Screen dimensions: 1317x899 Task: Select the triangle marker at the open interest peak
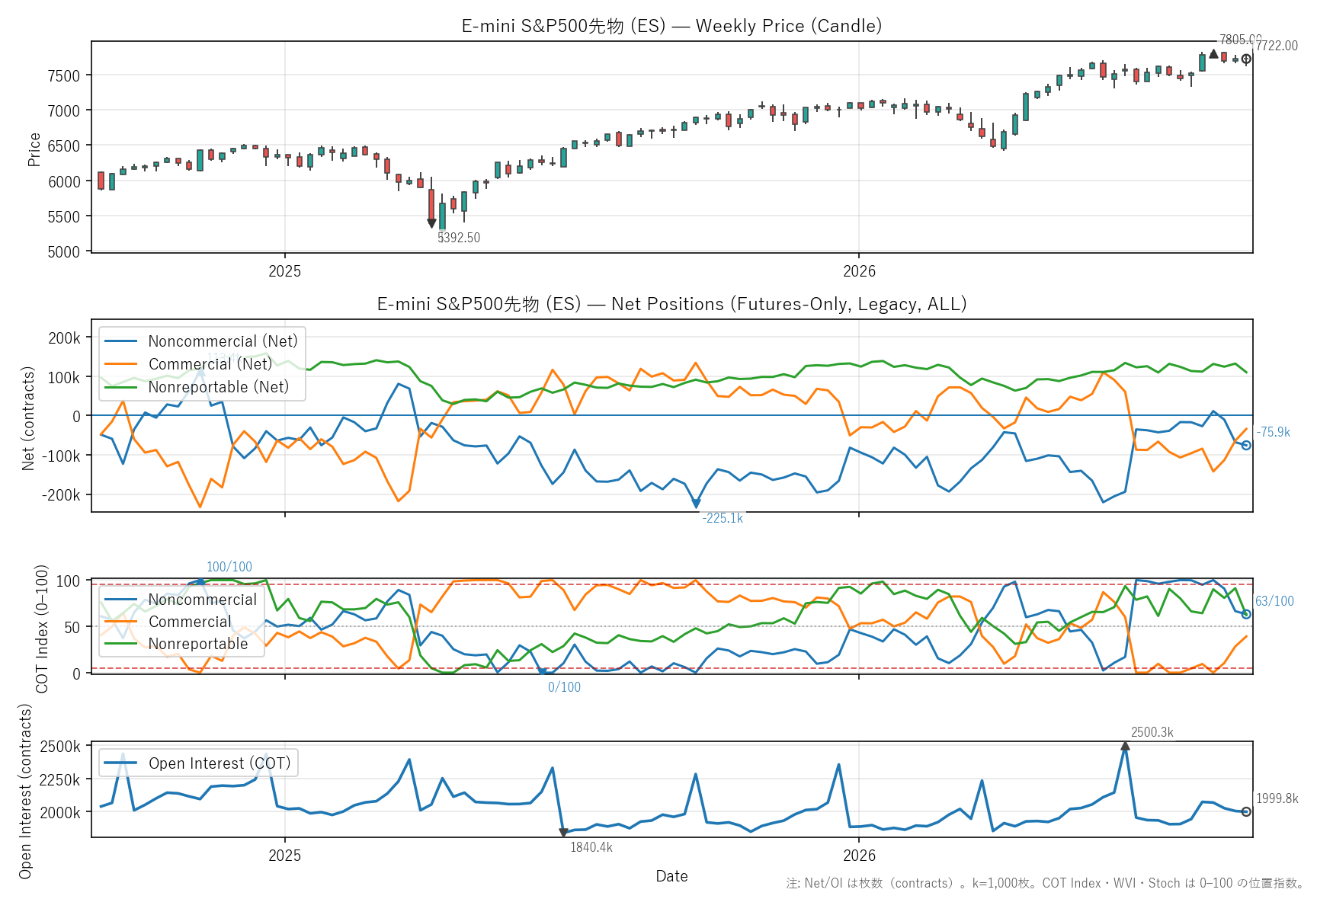pos(1125,746)
